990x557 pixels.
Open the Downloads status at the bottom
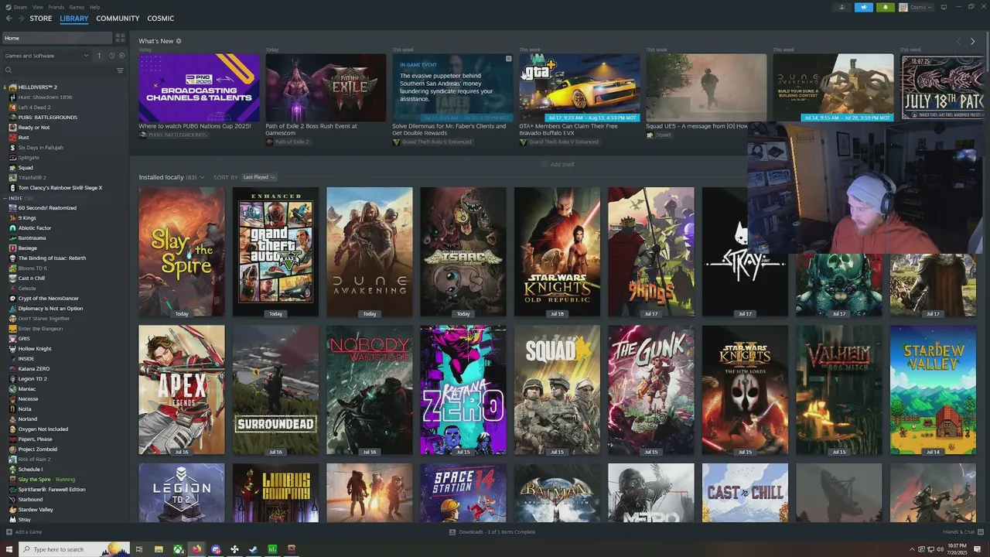(x=492, y=532)
